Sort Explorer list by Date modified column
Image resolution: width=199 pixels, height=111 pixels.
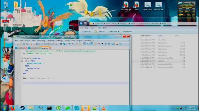146,36
